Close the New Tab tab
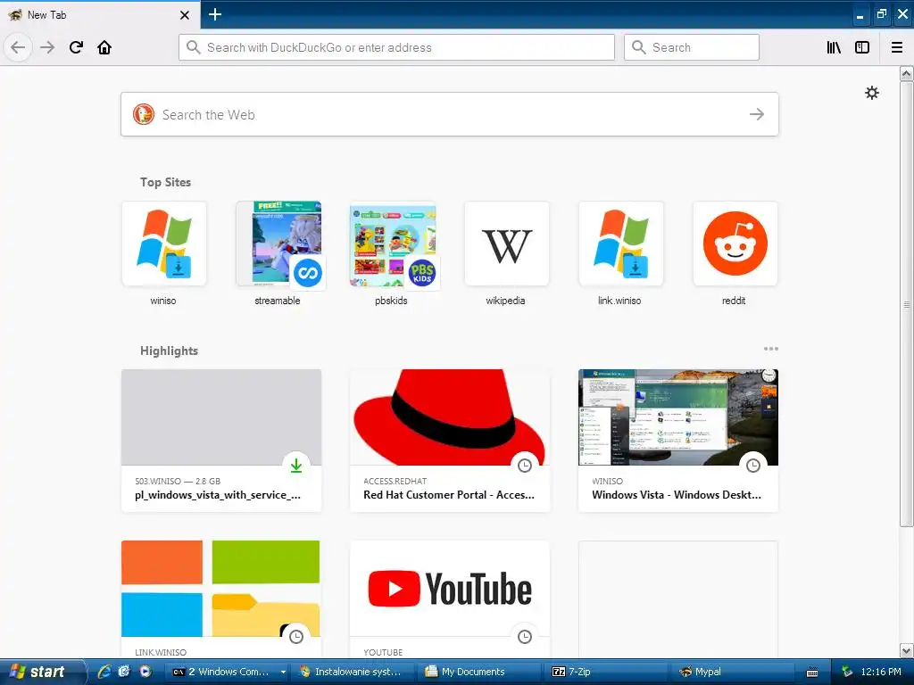Screen dimensions: 914x685 coord(184,15)
